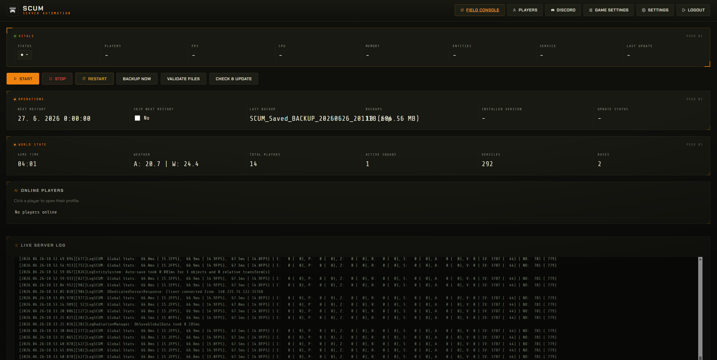Click the 'Click a player to open their profile.' hint
Screen dimensions: 717x360
[x=47, y=201]
